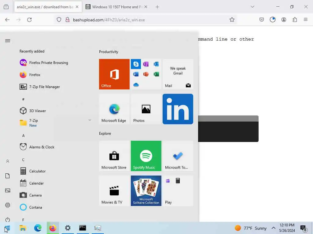Open the Photos tile
313x234 pixels.
[x=146, y=109]
